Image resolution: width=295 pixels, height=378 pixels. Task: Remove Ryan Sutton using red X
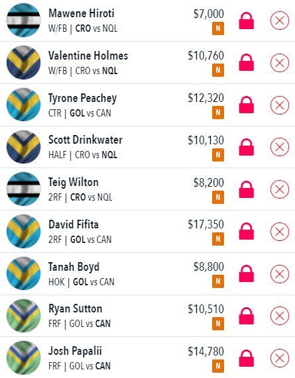[280, 316]
